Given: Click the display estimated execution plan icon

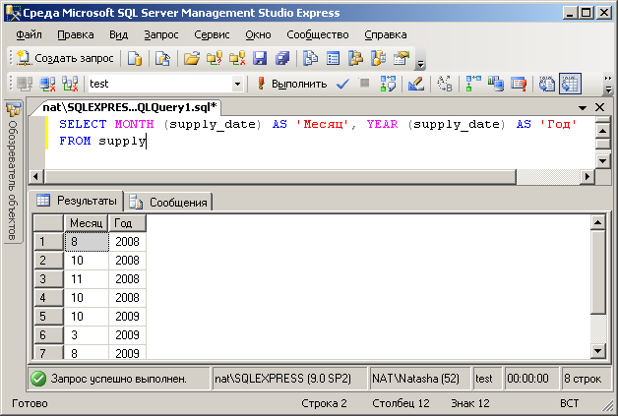Looking at the screenshot, I should [x=388, y=84].
